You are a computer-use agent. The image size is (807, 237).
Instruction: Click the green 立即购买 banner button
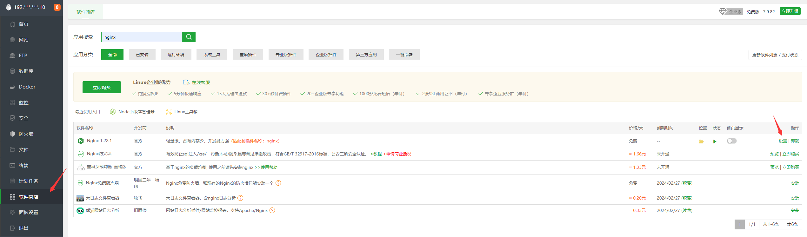[x=102, y=87]
